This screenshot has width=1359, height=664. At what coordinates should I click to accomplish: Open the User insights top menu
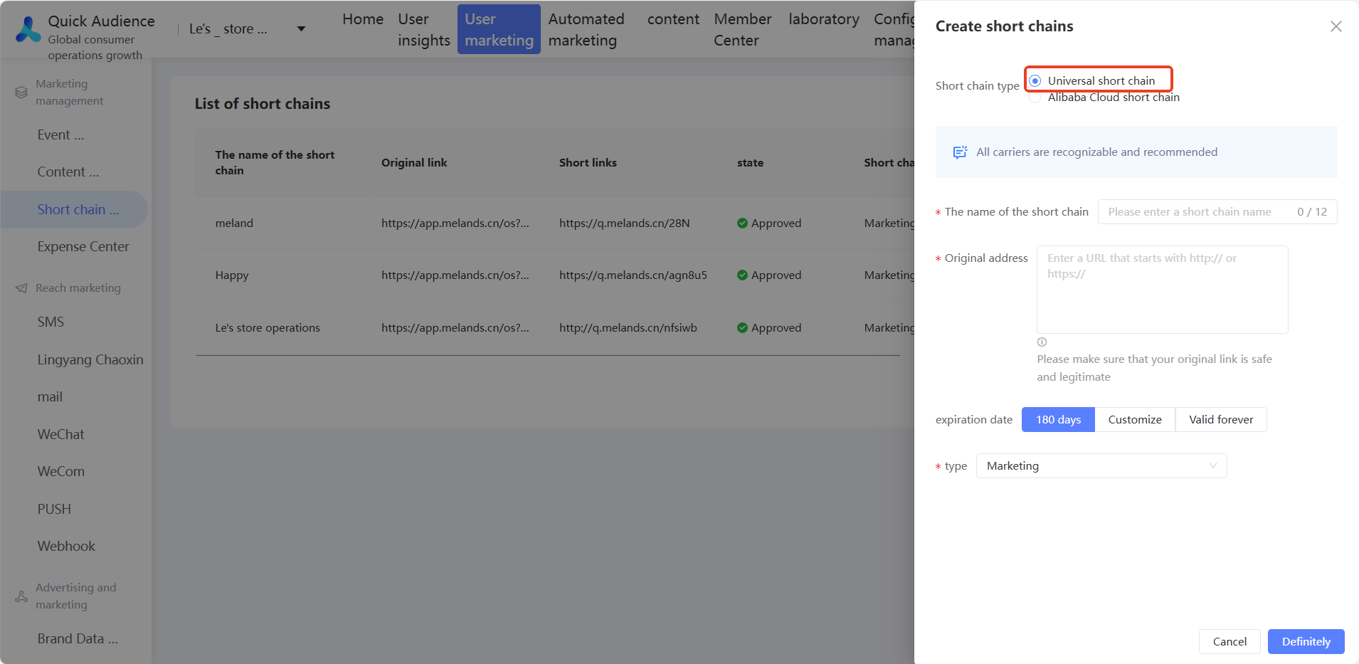coord(423,30)
